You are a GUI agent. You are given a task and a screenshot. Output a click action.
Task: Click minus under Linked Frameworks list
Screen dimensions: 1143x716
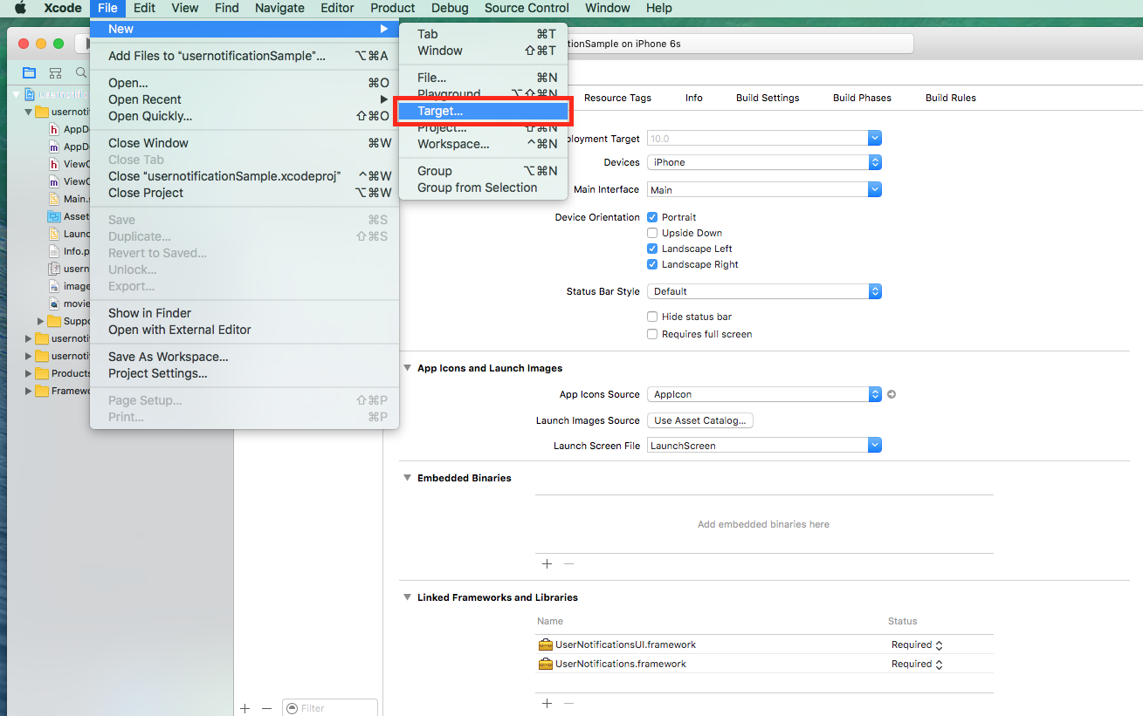coord(569,703)
